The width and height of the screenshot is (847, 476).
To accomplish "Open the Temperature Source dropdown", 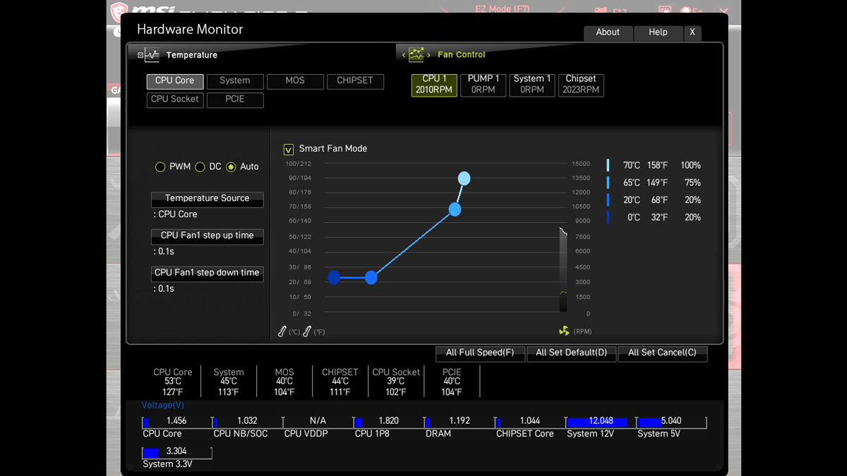I will pos(208,200).
